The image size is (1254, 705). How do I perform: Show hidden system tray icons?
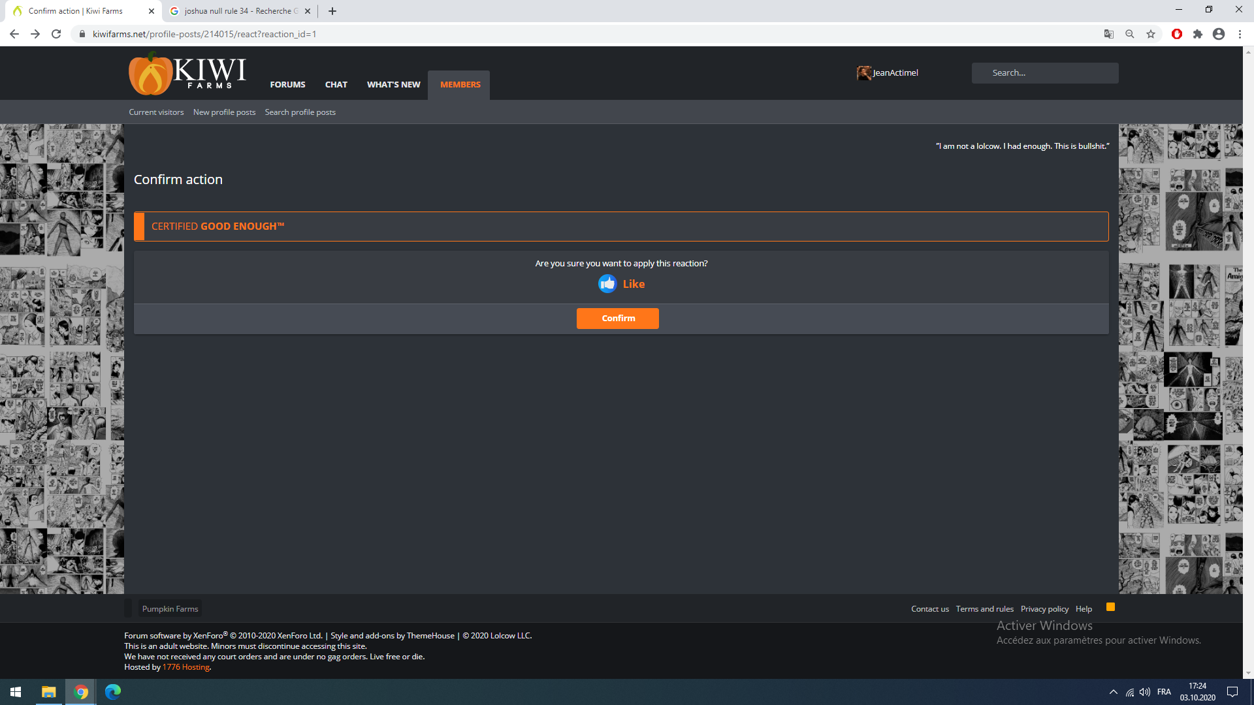[1113, 692]
